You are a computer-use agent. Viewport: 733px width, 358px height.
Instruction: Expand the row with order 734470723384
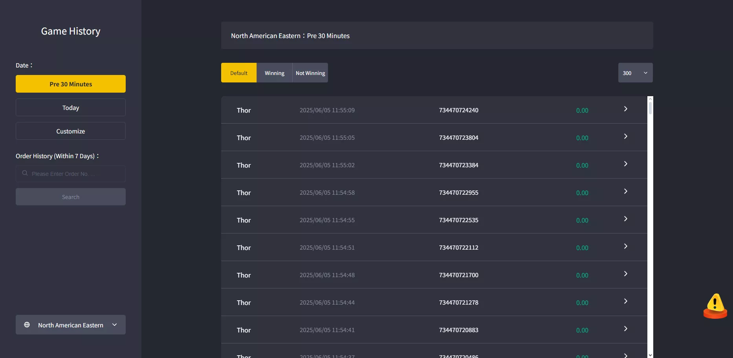coord(625,164)
